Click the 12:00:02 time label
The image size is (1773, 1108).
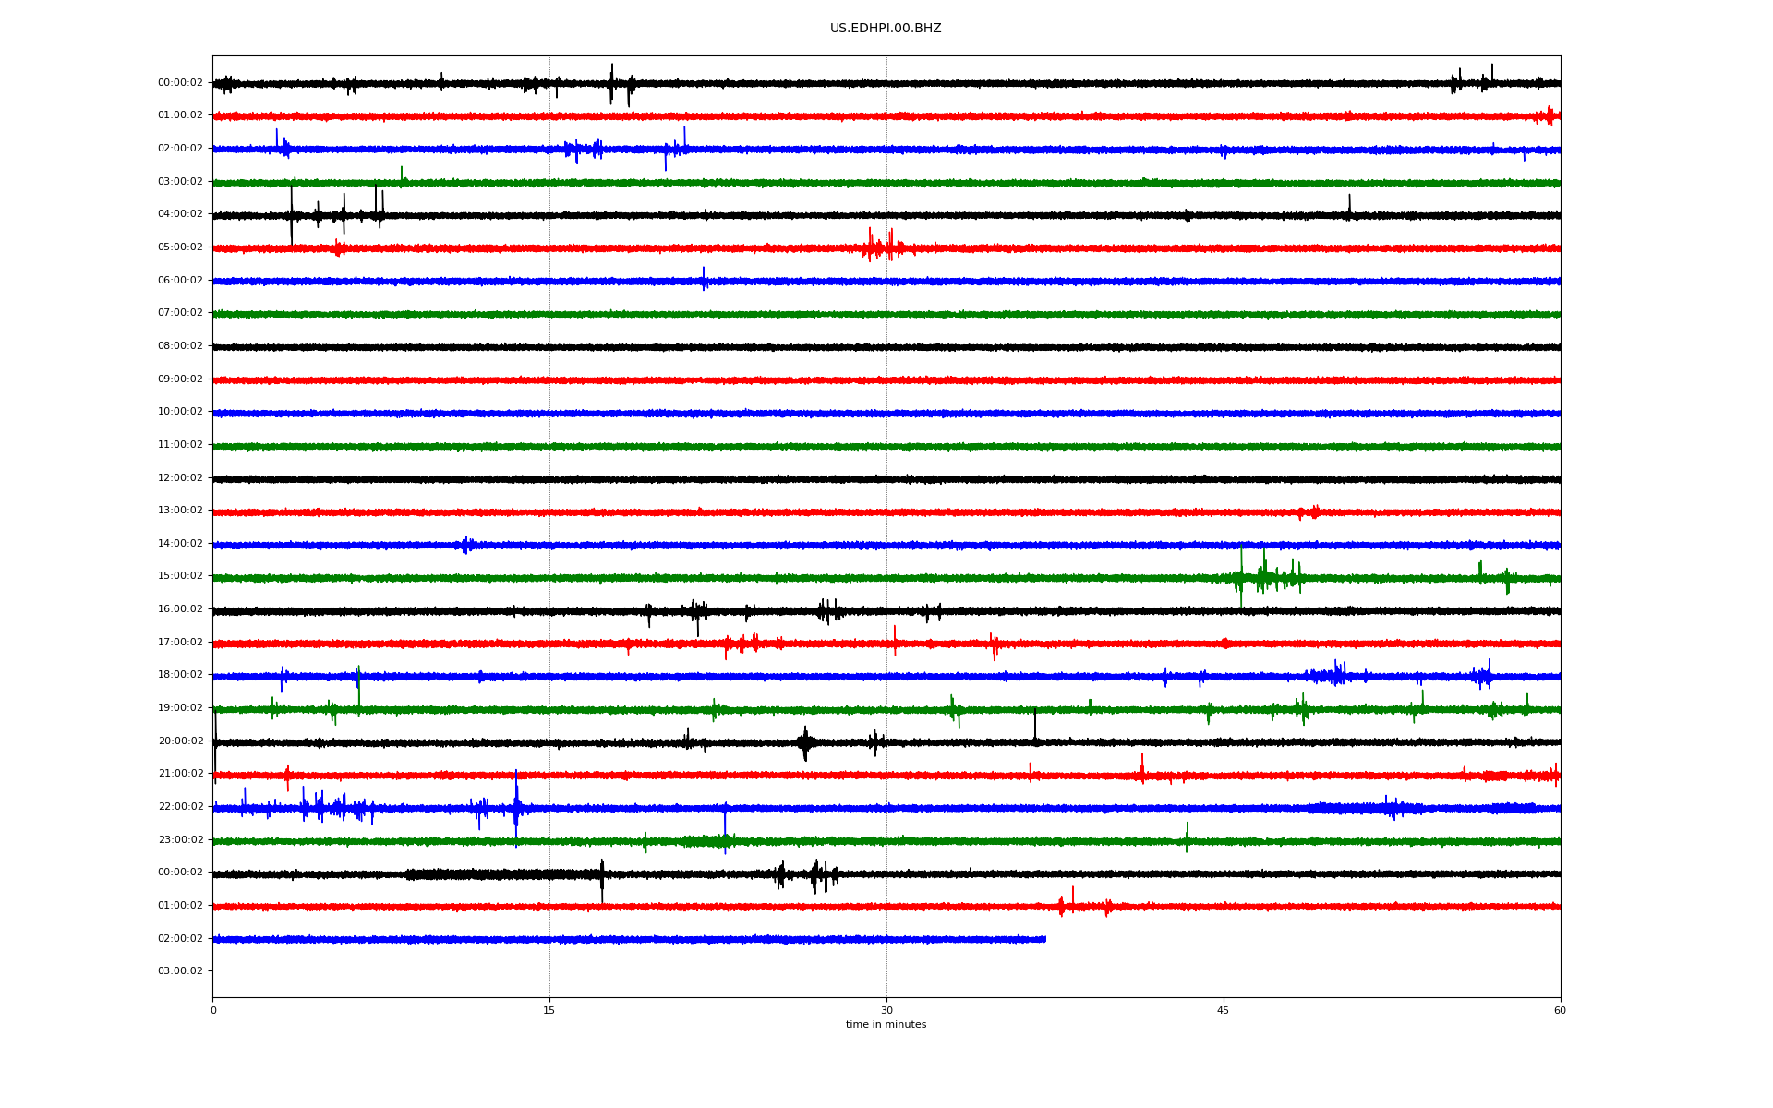180,478
